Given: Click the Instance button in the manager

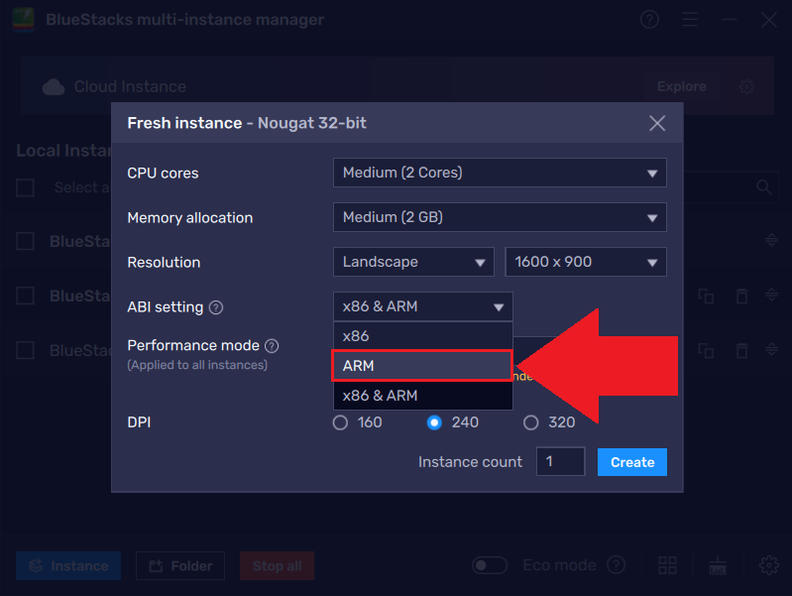Looking at the screenshot, I should (68, 565).
